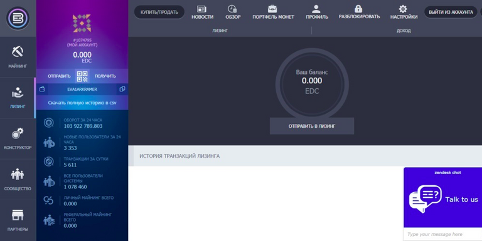Switch to the Лизинг tab

(x=220, y=31)
